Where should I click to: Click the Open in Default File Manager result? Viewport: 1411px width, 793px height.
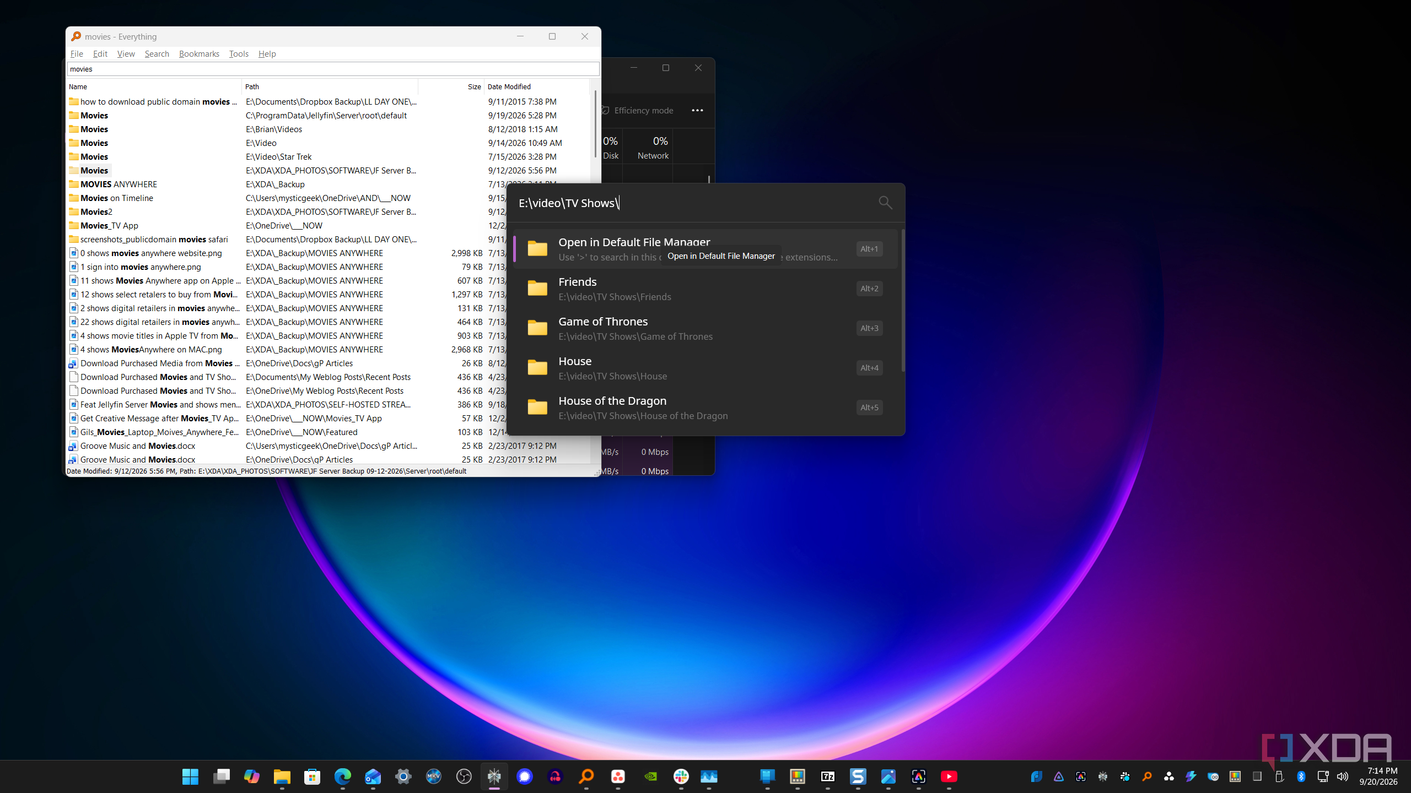[705, 249]
